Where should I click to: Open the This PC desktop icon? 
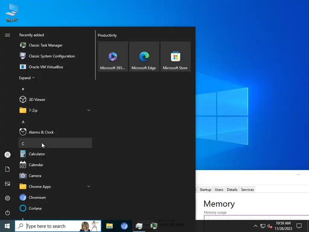click(12, 13)
